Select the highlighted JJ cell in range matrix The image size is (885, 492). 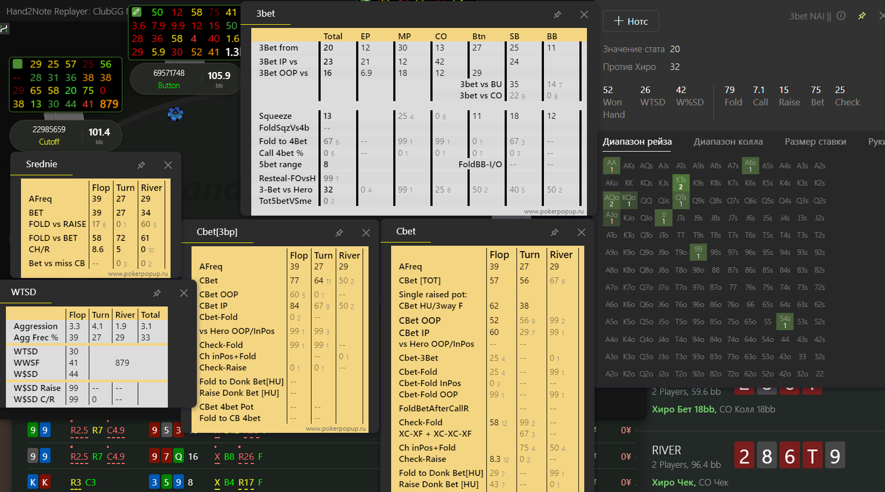click(x=664, y=218)
